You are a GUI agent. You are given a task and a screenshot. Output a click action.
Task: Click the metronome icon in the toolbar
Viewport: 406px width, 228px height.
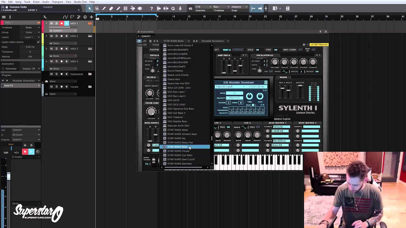tap(180, 9)
